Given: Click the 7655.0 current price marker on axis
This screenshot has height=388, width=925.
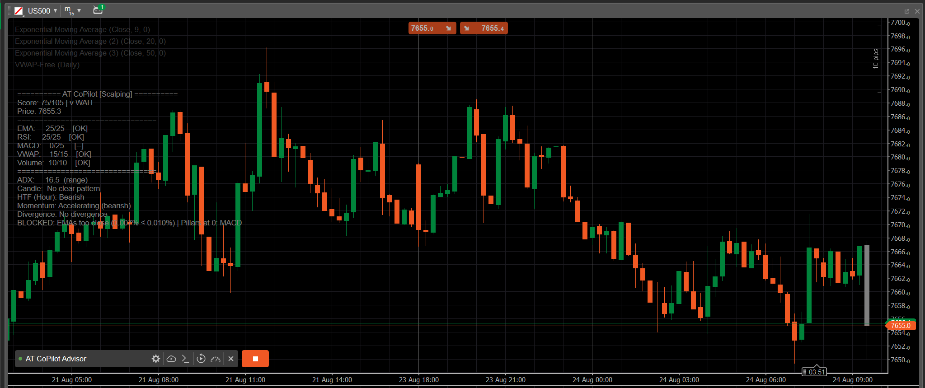Looking at the screenshot, I should (900, 325).
